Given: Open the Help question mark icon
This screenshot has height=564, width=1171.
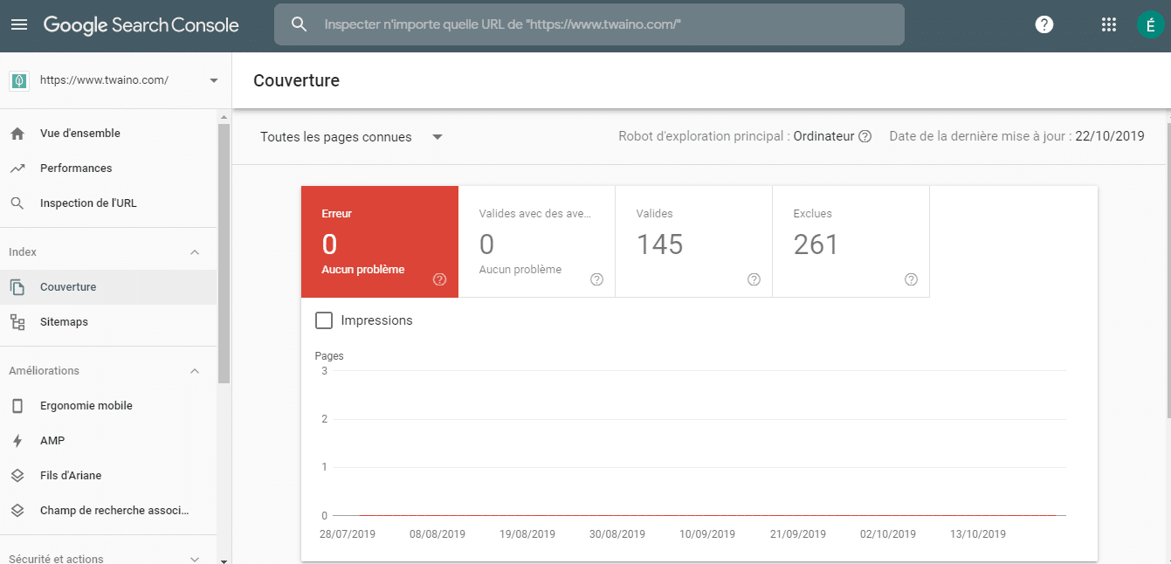Looking at the screenshot, I should pos(1044,24).
